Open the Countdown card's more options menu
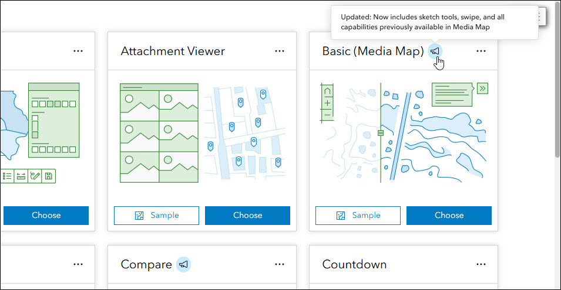Image resolution: width=561 pixels, height=290 pixels. click(481, 264)
